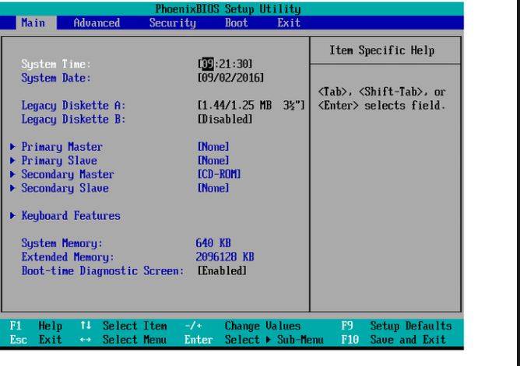Click the F10 Save and Exit hint
This screenshot has height=366, width=520.
(393, 340)
